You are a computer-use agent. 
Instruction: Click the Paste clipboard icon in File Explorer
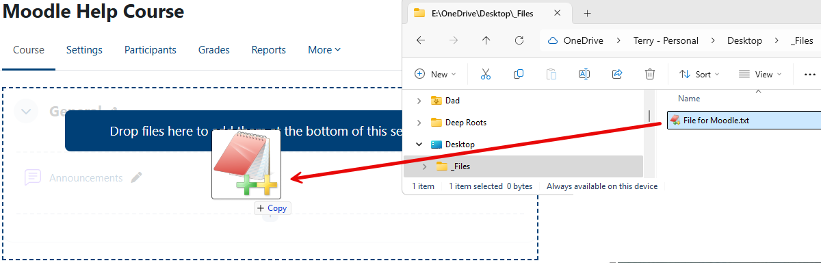pos(551,74)
